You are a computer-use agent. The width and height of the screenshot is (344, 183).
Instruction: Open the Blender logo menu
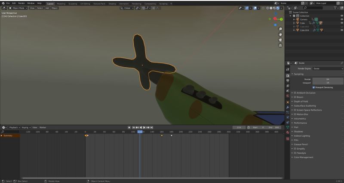[x=3, y=3]
